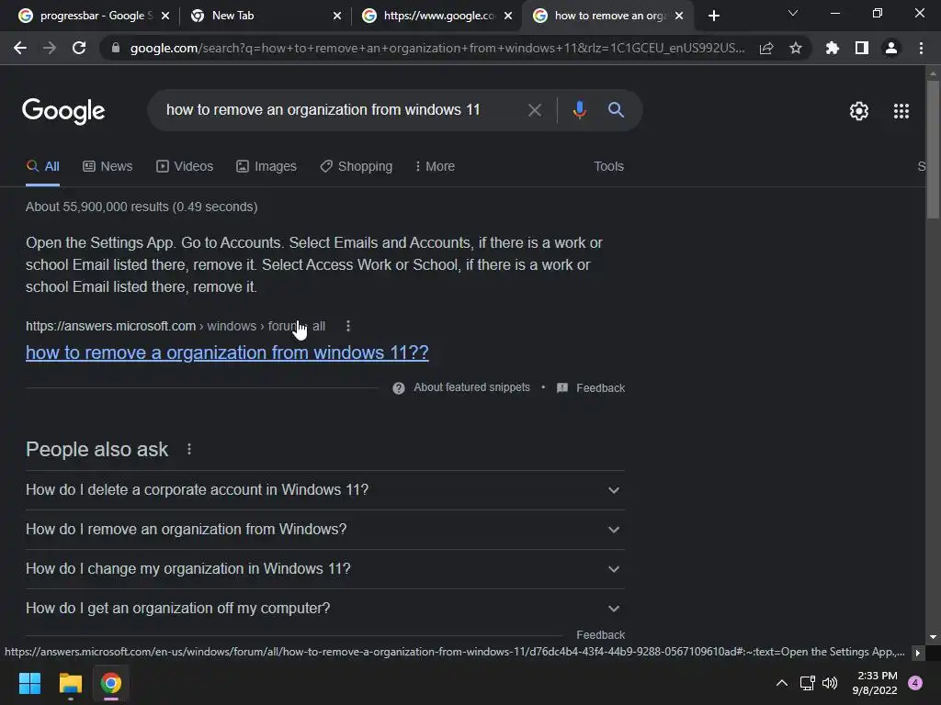This screenshot has height=705, width=941.
Task: Open clock showing 2:33 PM
Action: [875, 683]
